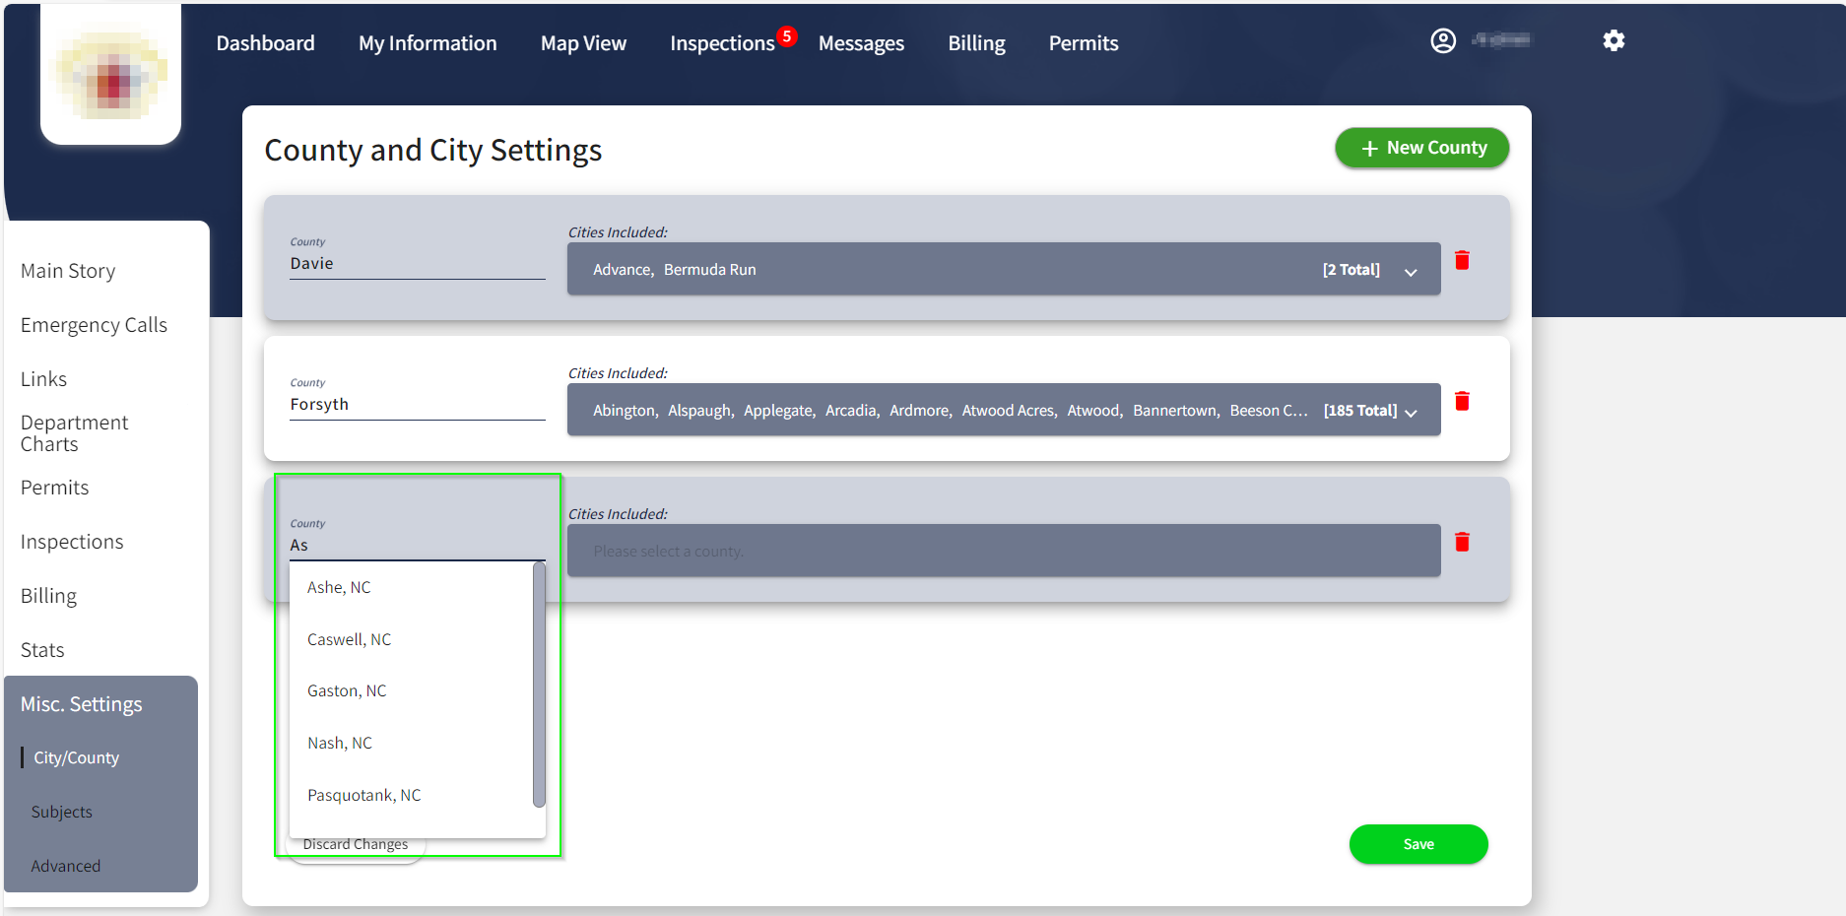The image size is (1846, 916).
Task: Expand Davie cities included dropdown
Action: (1410, 271)
